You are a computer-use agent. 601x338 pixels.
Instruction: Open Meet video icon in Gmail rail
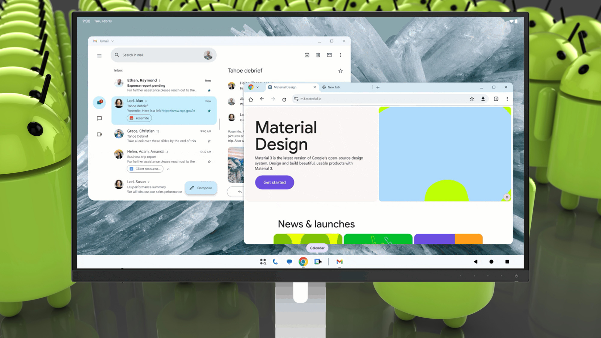coord(99,134)
